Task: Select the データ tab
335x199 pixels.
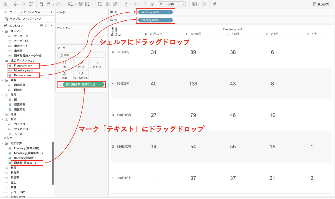Action: click(8, 12)
